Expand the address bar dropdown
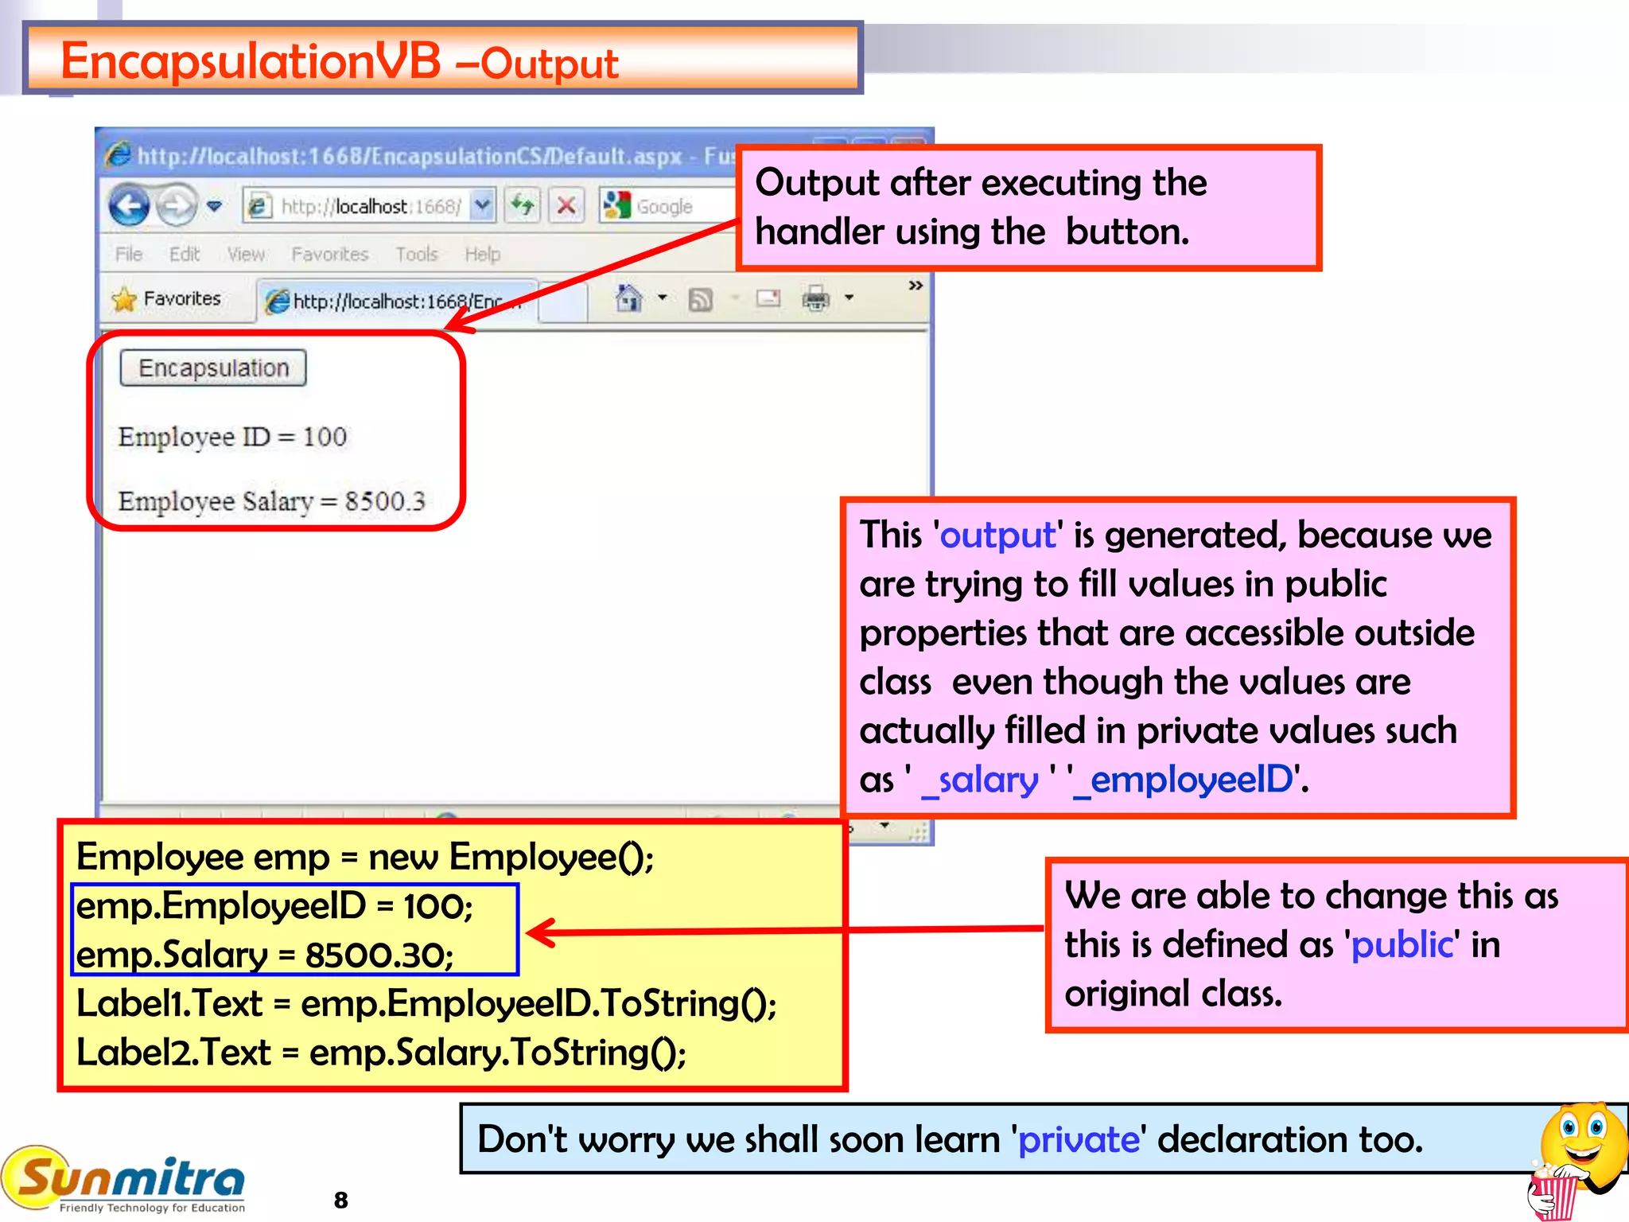 [482, 206]
